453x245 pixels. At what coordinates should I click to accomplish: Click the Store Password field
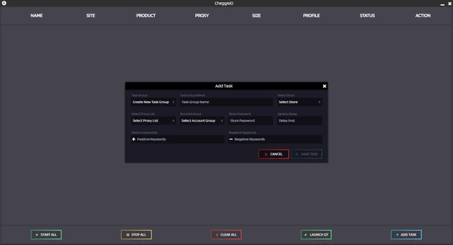[250, 121]
